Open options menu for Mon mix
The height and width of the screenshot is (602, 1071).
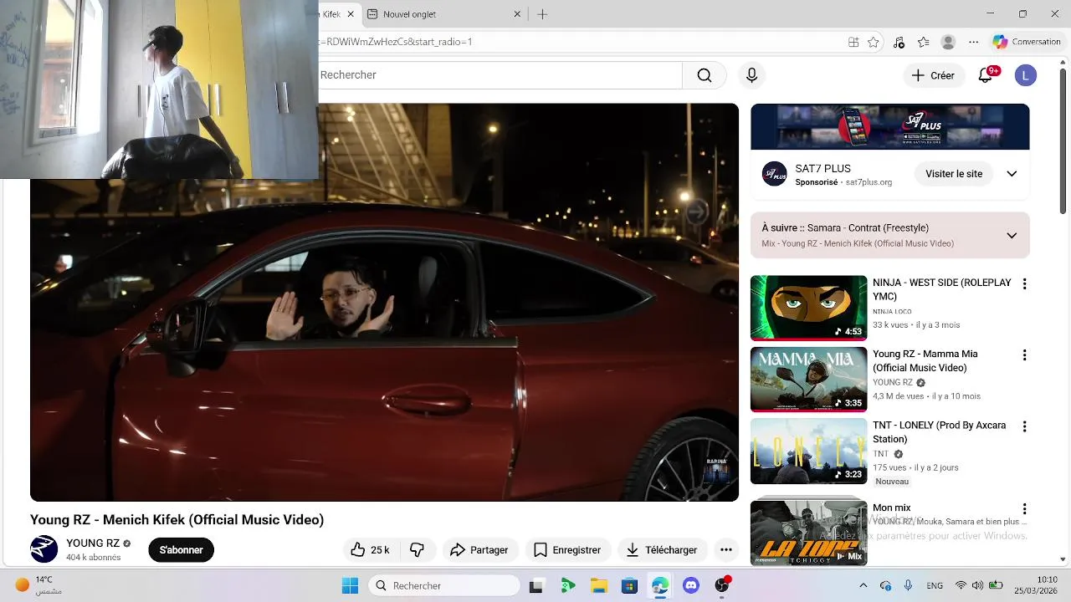tap(1024, 508)
